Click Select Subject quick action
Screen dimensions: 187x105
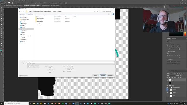tap(174, 64)
